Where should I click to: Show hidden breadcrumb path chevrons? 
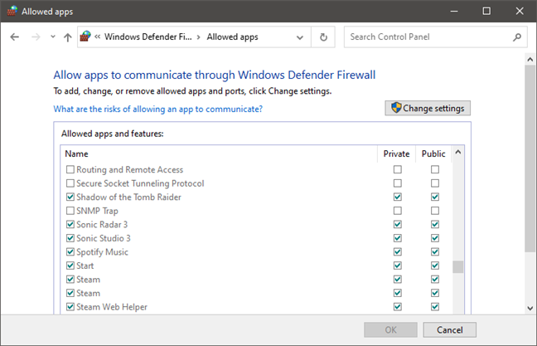(98, 37)
